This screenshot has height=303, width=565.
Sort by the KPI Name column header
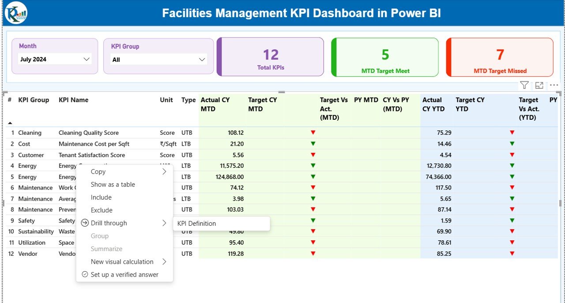click(73, 100)
